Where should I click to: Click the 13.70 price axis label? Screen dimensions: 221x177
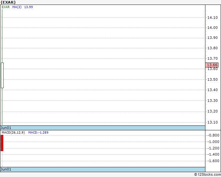tap(213, 58)
